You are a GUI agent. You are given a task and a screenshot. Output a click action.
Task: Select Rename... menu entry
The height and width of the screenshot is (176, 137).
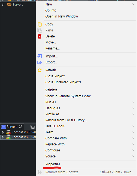pos(53,48)
